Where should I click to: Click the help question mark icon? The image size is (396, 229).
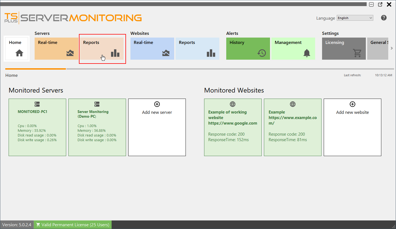pos(384,18)
